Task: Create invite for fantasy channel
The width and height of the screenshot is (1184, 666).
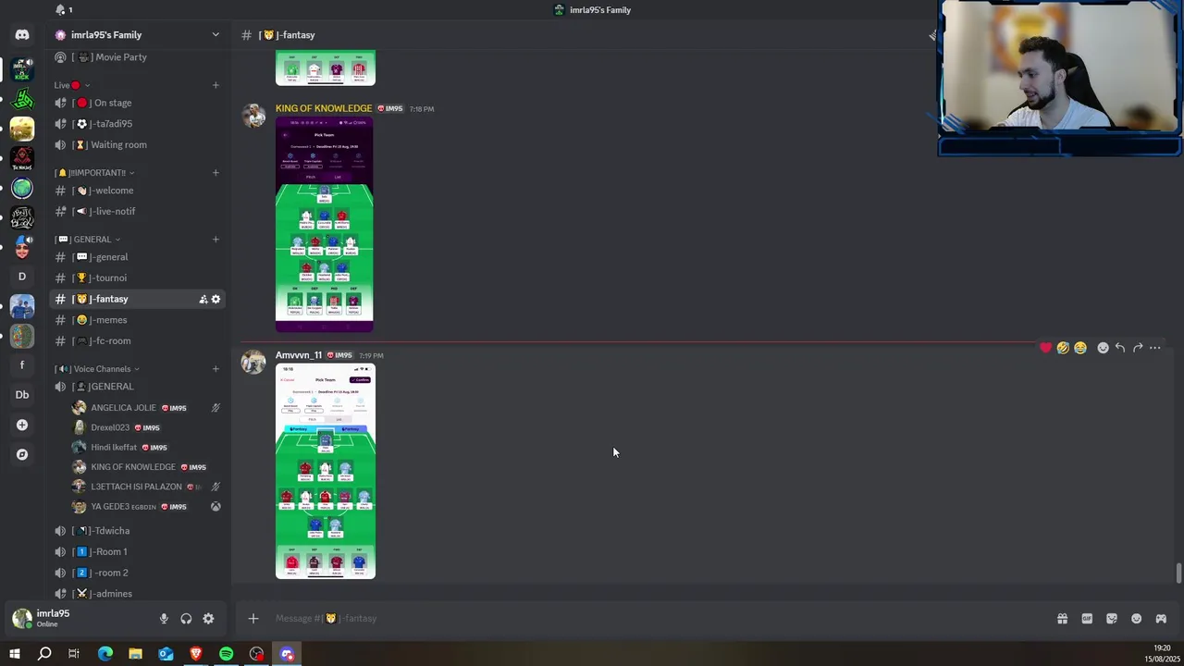Action: pos(203,299)
